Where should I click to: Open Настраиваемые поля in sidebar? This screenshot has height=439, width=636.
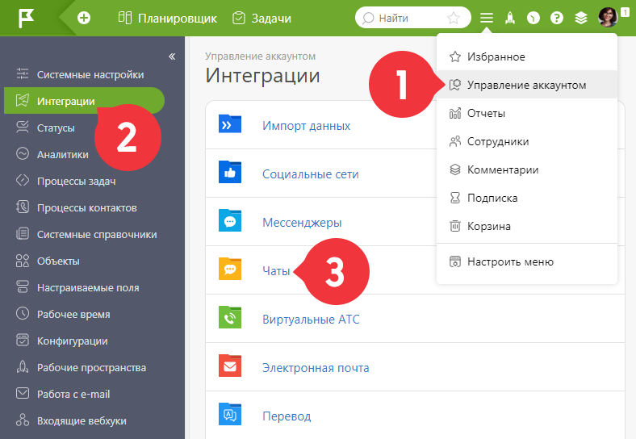(x=88, y=287)
